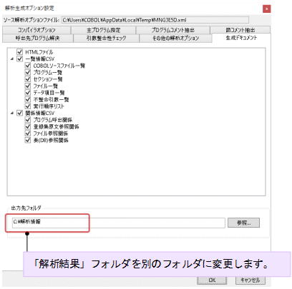Toggle the 関係情報CSV checkbox
The width and height of the screenshot is (292, 289).
click(x=20, y=113)
